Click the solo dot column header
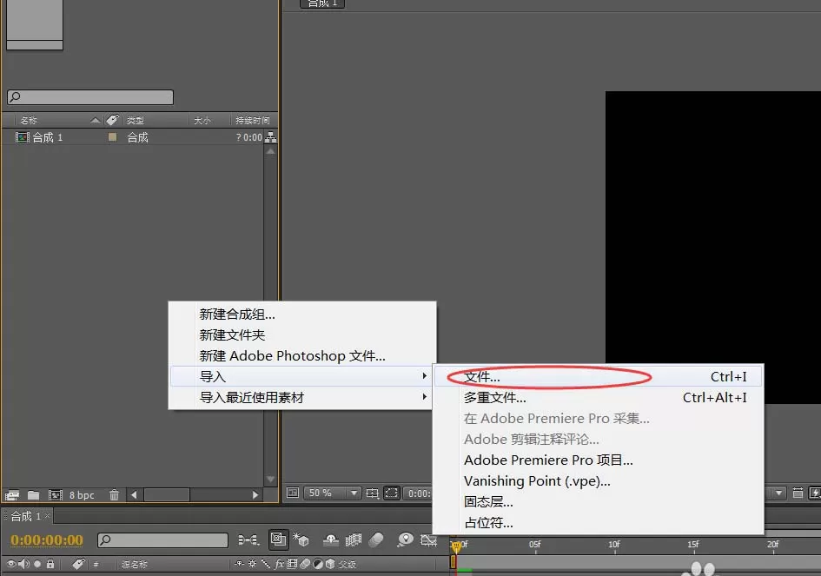 click(37, 564)
